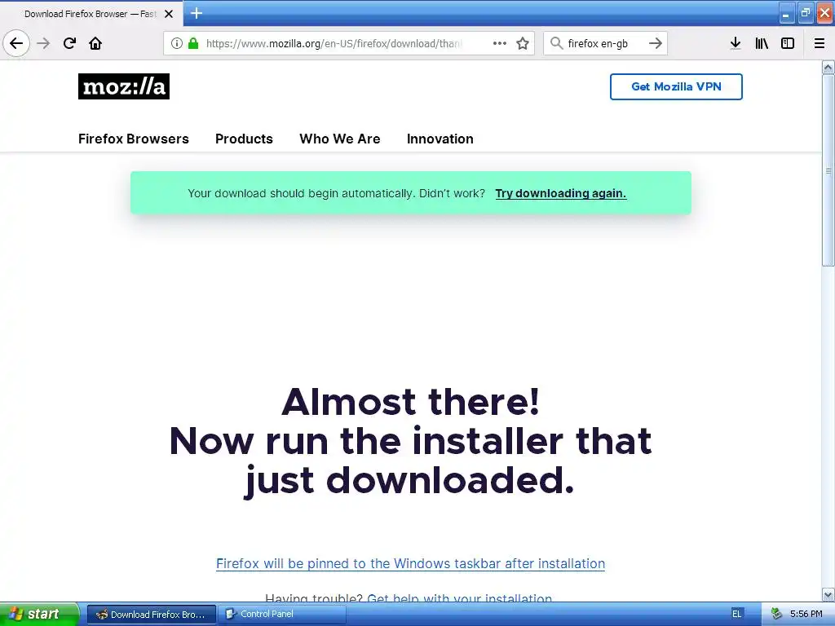Click the green secure connection padlock

click(193, 43)
